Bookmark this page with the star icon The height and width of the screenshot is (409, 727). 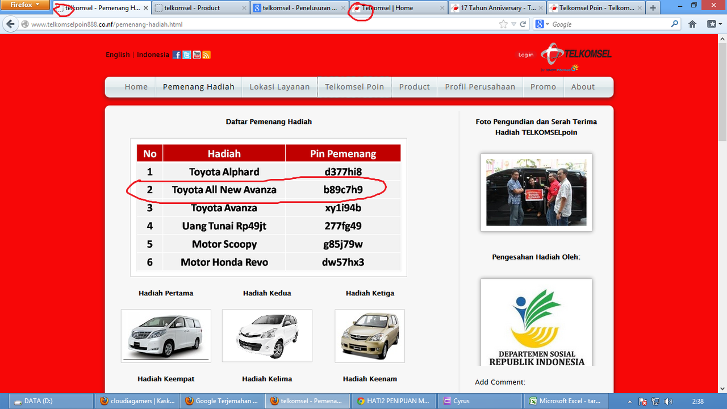503,24
